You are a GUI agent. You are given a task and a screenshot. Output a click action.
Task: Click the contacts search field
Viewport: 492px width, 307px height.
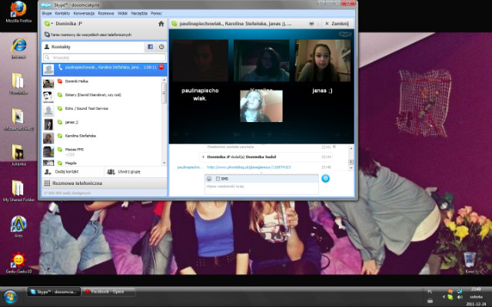(x=105, y=58)
